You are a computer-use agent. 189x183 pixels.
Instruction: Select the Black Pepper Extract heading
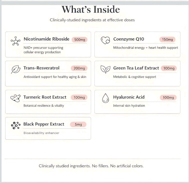44,124
